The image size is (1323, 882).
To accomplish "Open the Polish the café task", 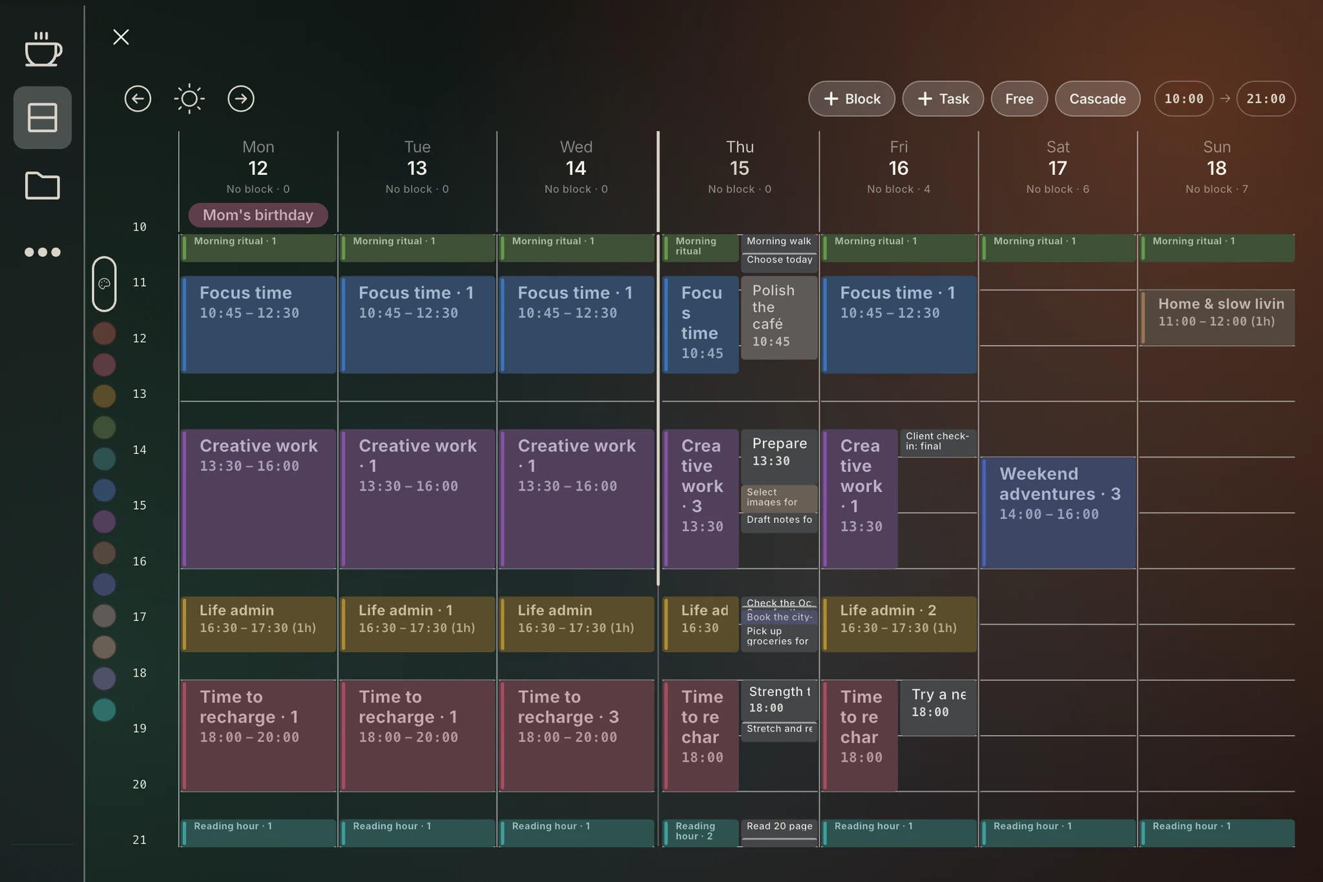I will click(x=779, y=318).
